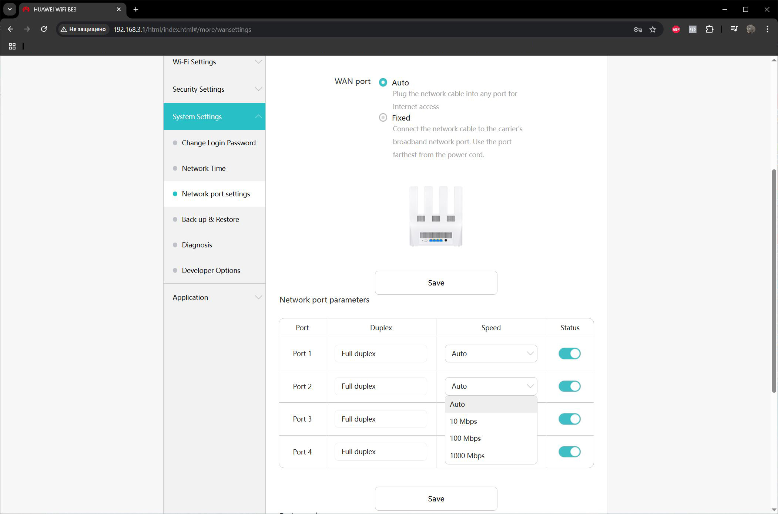Screen dimensions: 778x514
Task: Reload the router settings page
Action: (44, 29)
